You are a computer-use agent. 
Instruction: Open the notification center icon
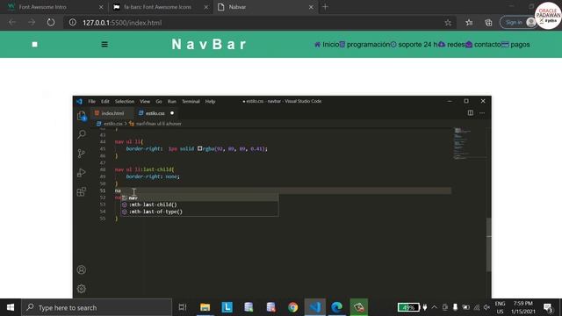pyautogui.click(x=548, y=307)
